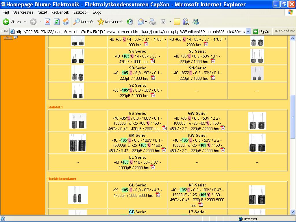
Task: Open the SZ-Serie PDF datasheet icon
Action: (x=153, y=95)
